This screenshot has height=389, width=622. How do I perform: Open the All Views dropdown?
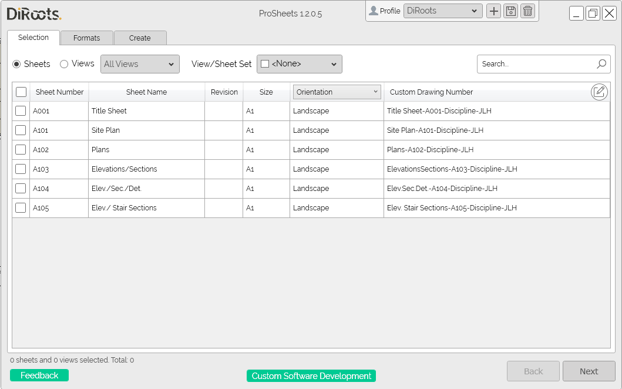click(x=139, y=64)
